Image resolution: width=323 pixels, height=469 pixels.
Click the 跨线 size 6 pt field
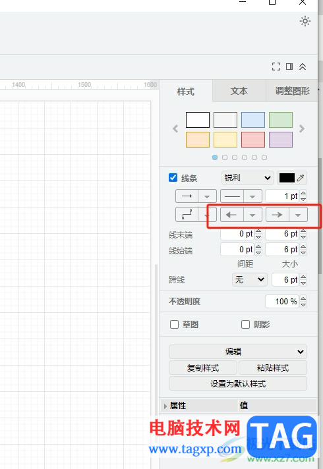(x=285, y=280)
